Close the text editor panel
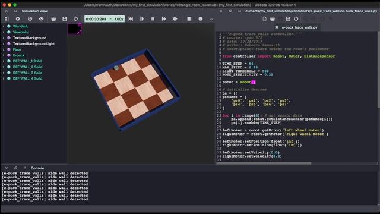This screenshot has height=214, width=380. coord(221,11)
